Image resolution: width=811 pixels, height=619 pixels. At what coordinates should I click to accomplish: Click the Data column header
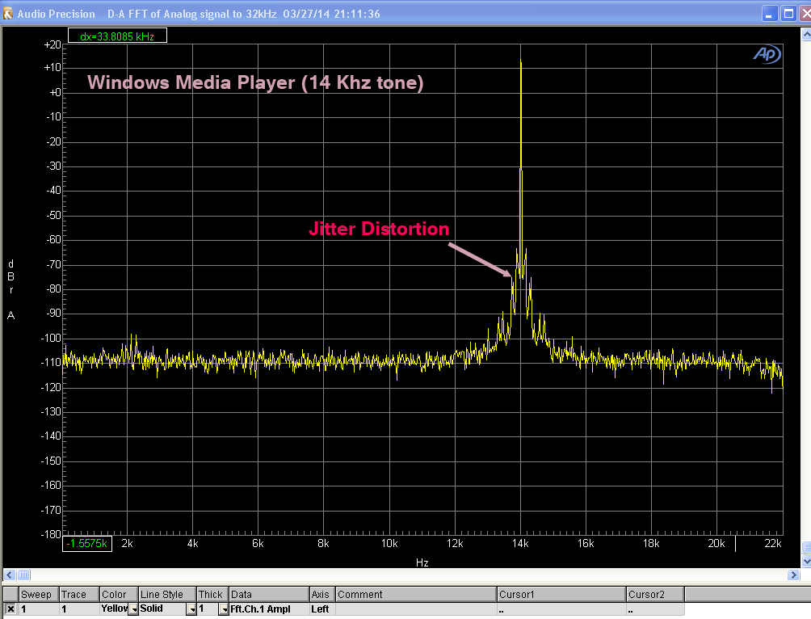click(269, 594)
